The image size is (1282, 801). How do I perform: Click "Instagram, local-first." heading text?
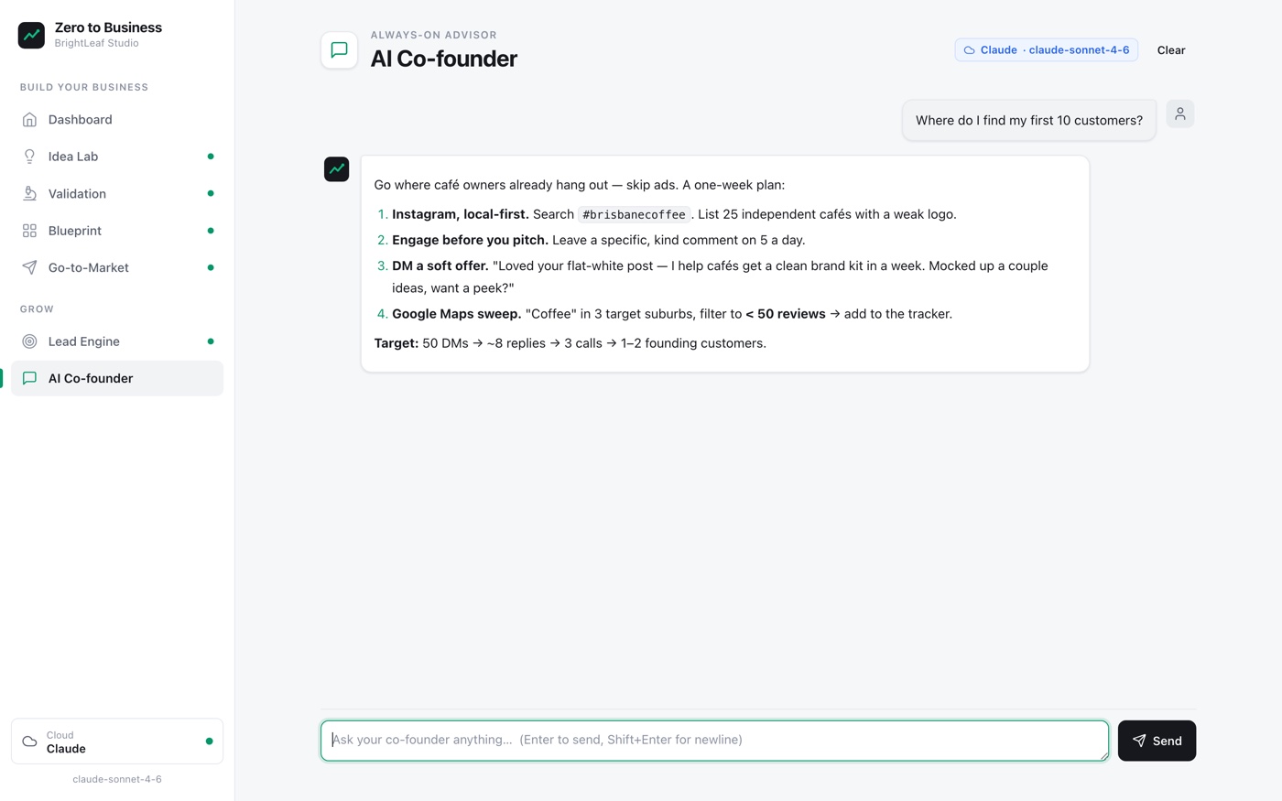point(461,214)
